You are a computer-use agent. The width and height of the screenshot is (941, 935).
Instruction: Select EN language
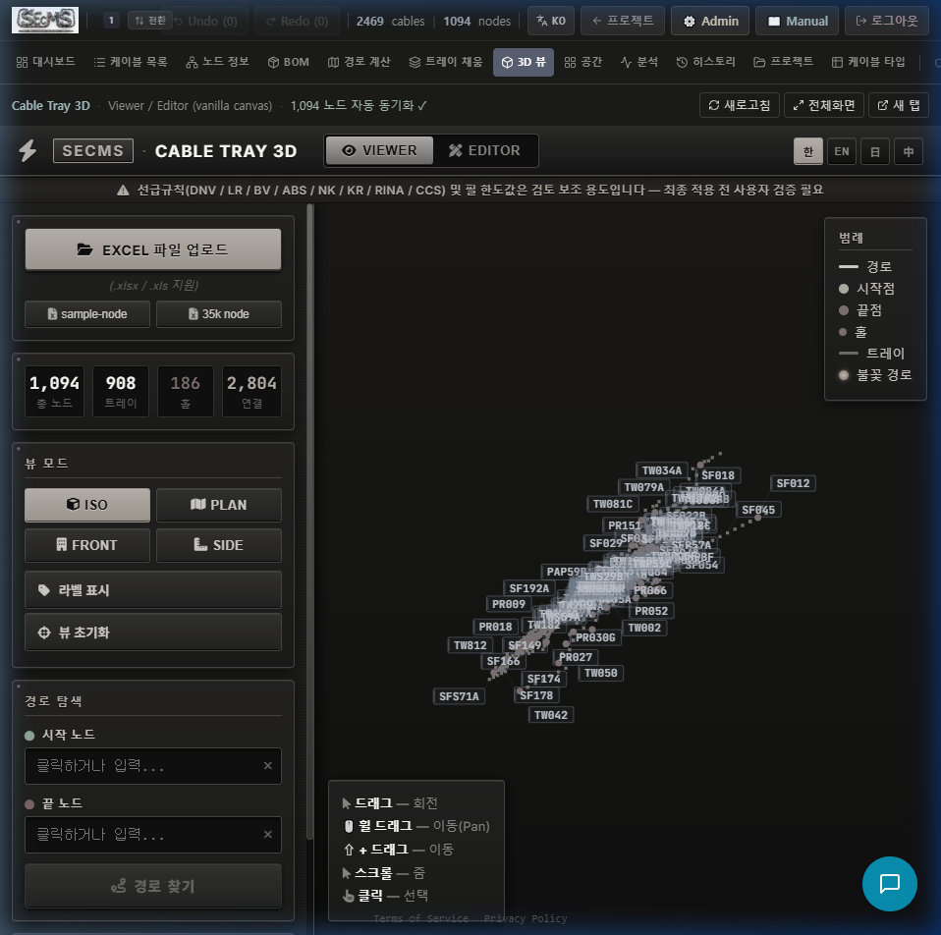[842, 151]
